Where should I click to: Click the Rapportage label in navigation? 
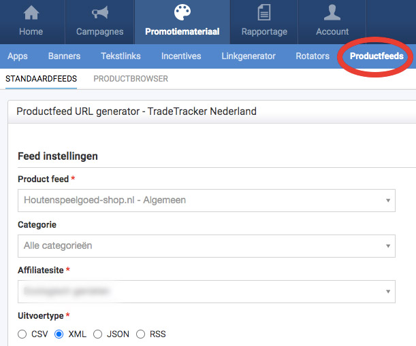pyautogui.click(x=264, y=32)
